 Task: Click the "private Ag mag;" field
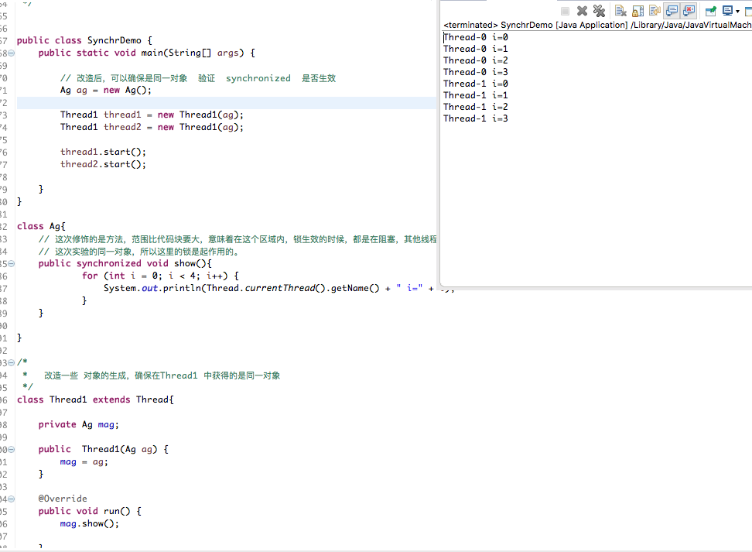click(79, 425)
